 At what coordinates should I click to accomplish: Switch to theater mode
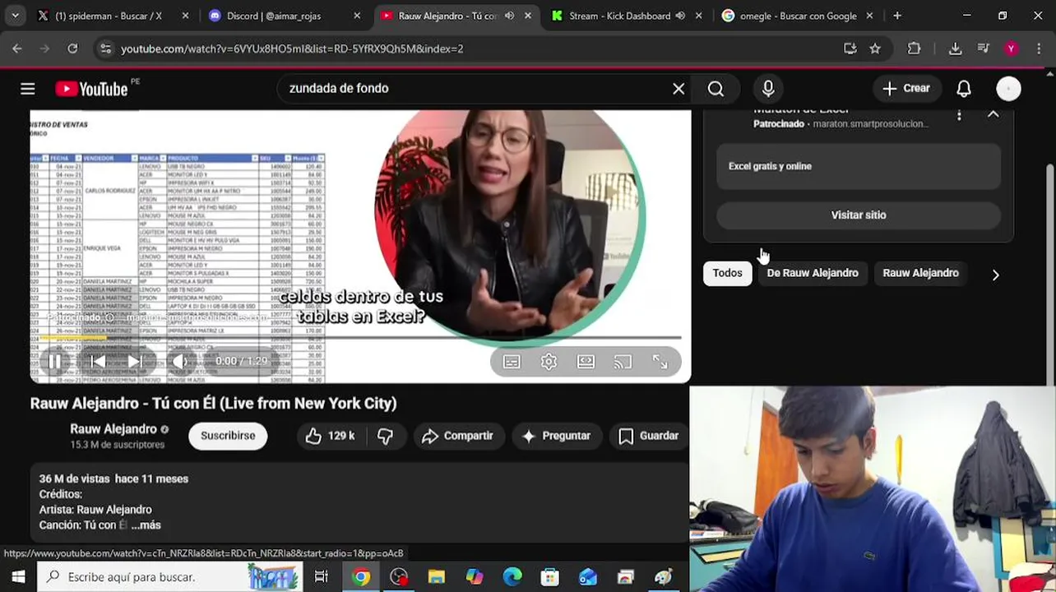click(x=586, y=362)
